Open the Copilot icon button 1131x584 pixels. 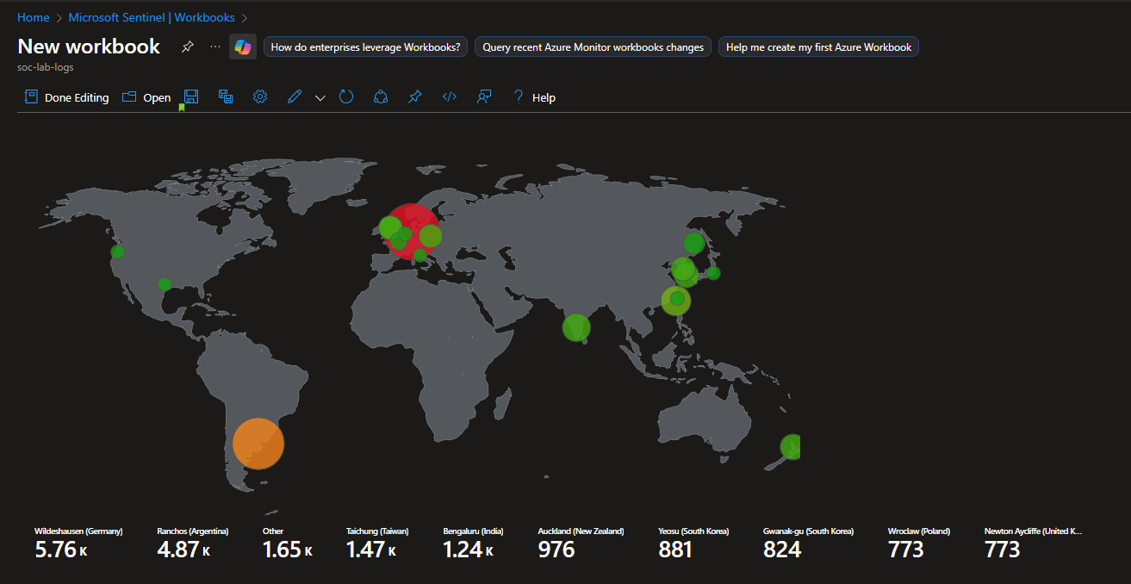pos(243,47)
